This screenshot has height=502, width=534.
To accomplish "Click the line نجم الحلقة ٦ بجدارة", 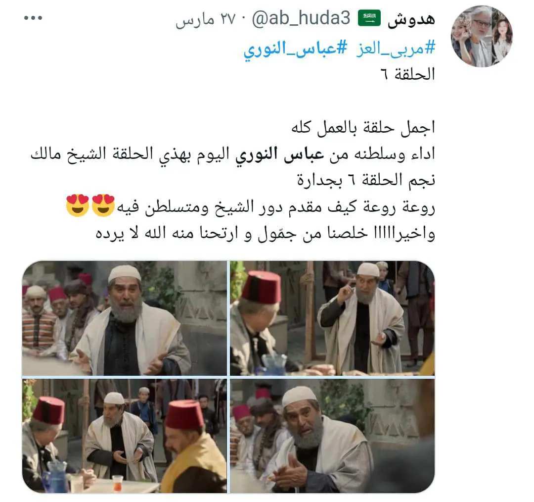I will [x=366, y=180].
